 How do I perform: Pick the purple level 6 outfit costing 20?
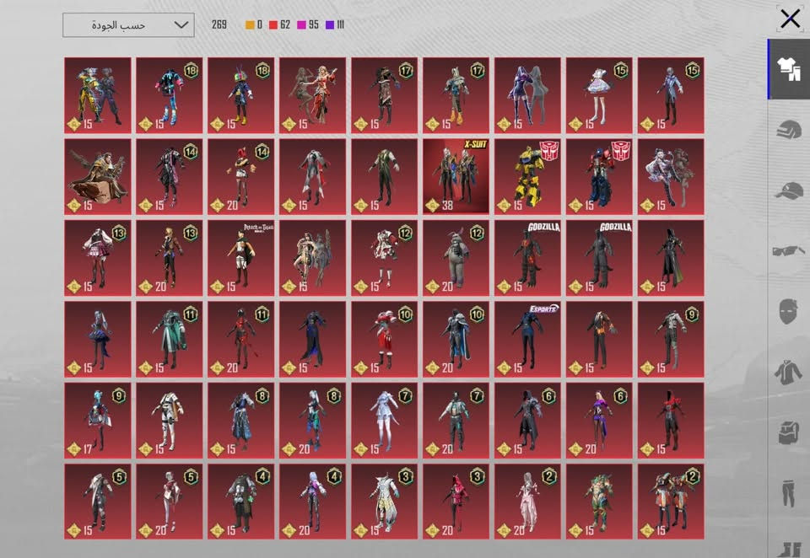click(x=599, y=420)
